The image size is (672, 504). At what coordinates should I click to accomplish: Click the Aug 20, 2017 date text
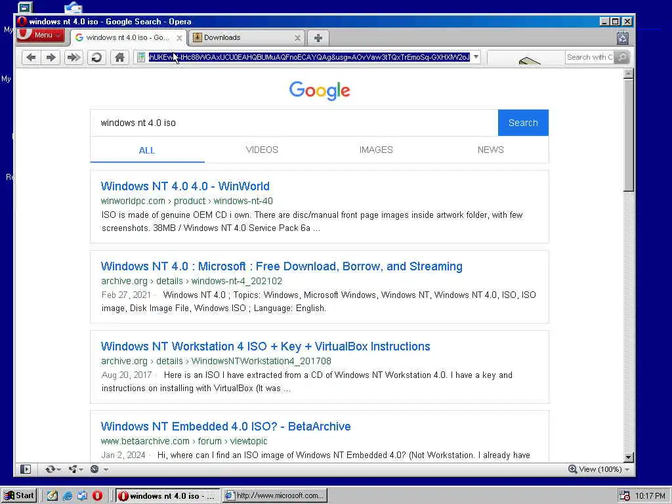[127, 375]
